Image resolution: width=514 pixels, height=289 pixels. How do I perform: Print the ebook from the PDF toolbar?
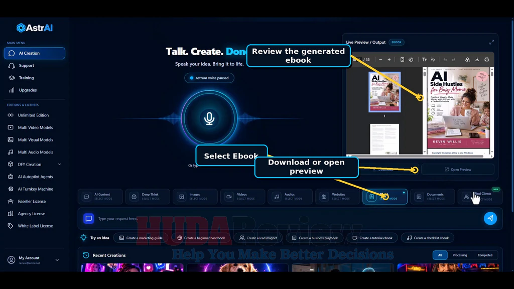[487, 60]
